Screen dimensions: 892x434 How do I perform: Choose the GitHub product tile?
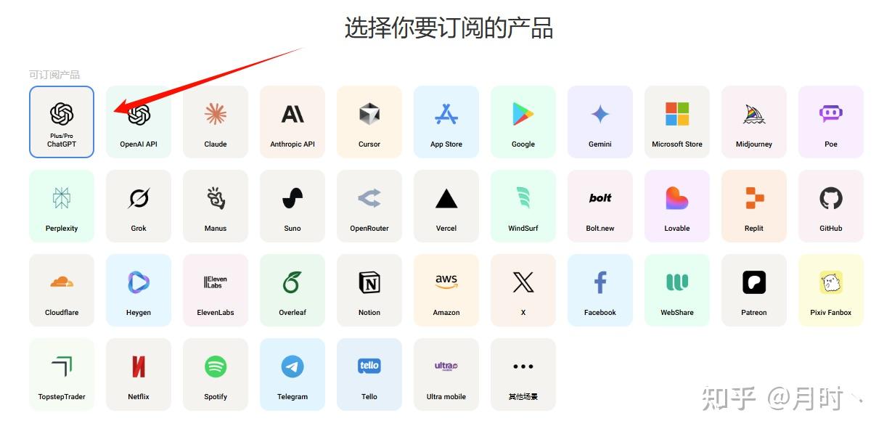(x=831, y=205)
